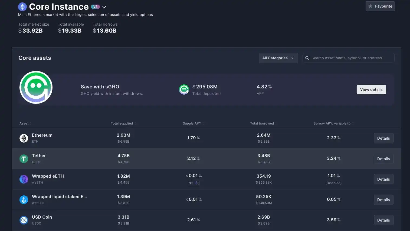Click the large sGHO logo in the banner
Image resolution: width=410 pixels, height=231 pixels.
pyautogui.click(x=36, y=87)
